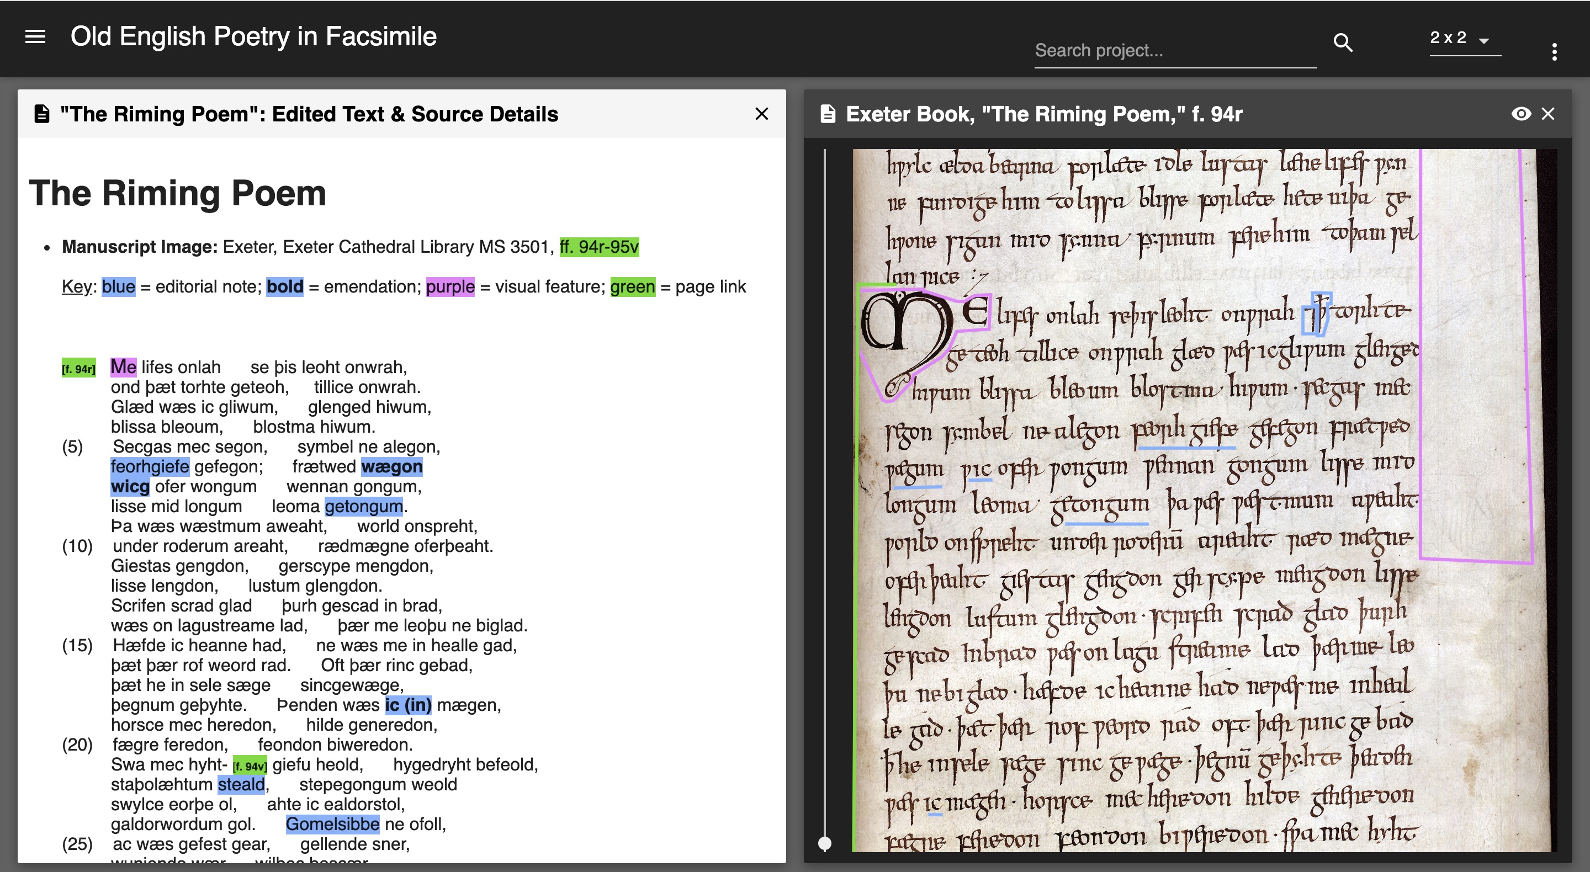Open the 2 x 2 layout dropdown

pyautogui.click(x=1465, y=39)
